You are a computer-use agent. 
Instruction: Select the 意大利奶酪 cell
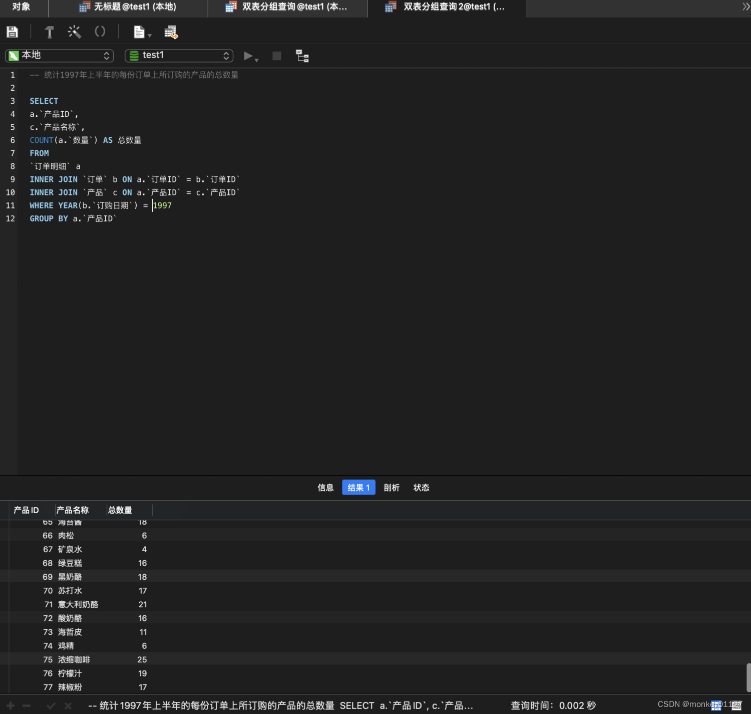78,605
